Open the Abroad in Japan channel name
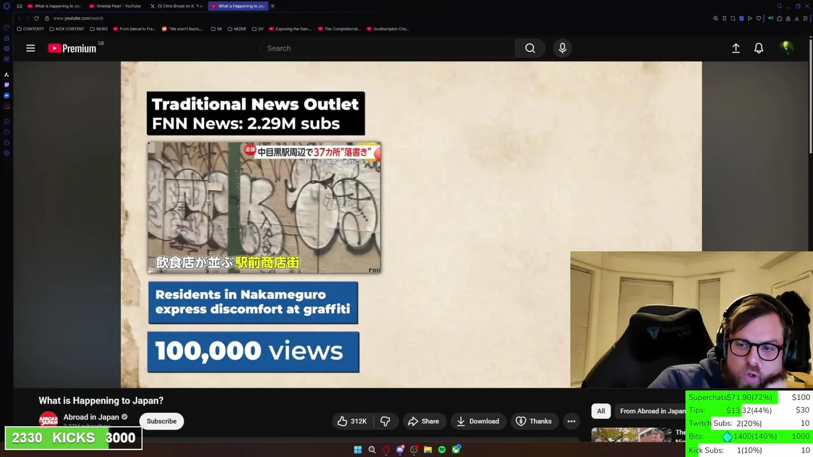Image resolution: width=813 pixels, height=457 pixels. pos(91,417)
